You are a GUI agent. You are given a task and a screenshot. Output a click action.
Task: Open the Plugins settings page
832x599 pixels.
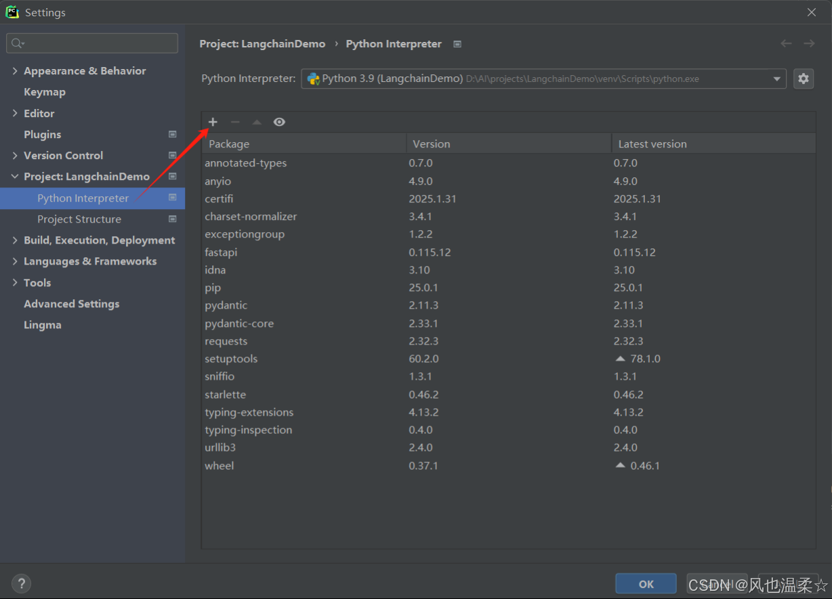[x=43, y=134]
